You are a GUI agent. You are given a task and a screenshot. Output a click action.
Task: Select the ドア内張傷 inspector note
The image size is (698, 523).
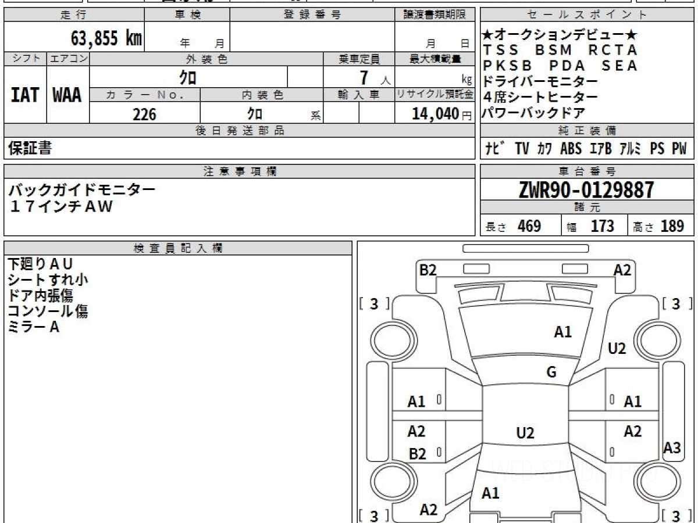tap(41, 295)
